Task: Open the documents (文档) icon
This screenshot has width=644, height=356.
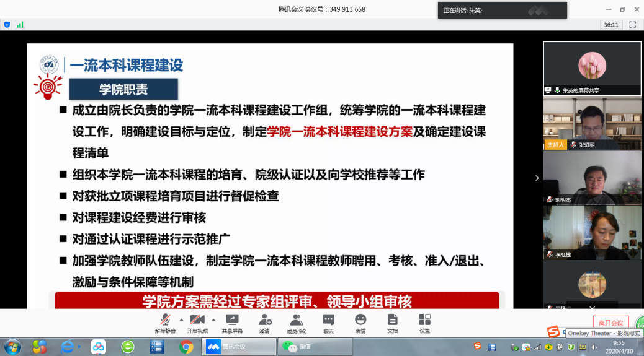Action: [392, 323]
